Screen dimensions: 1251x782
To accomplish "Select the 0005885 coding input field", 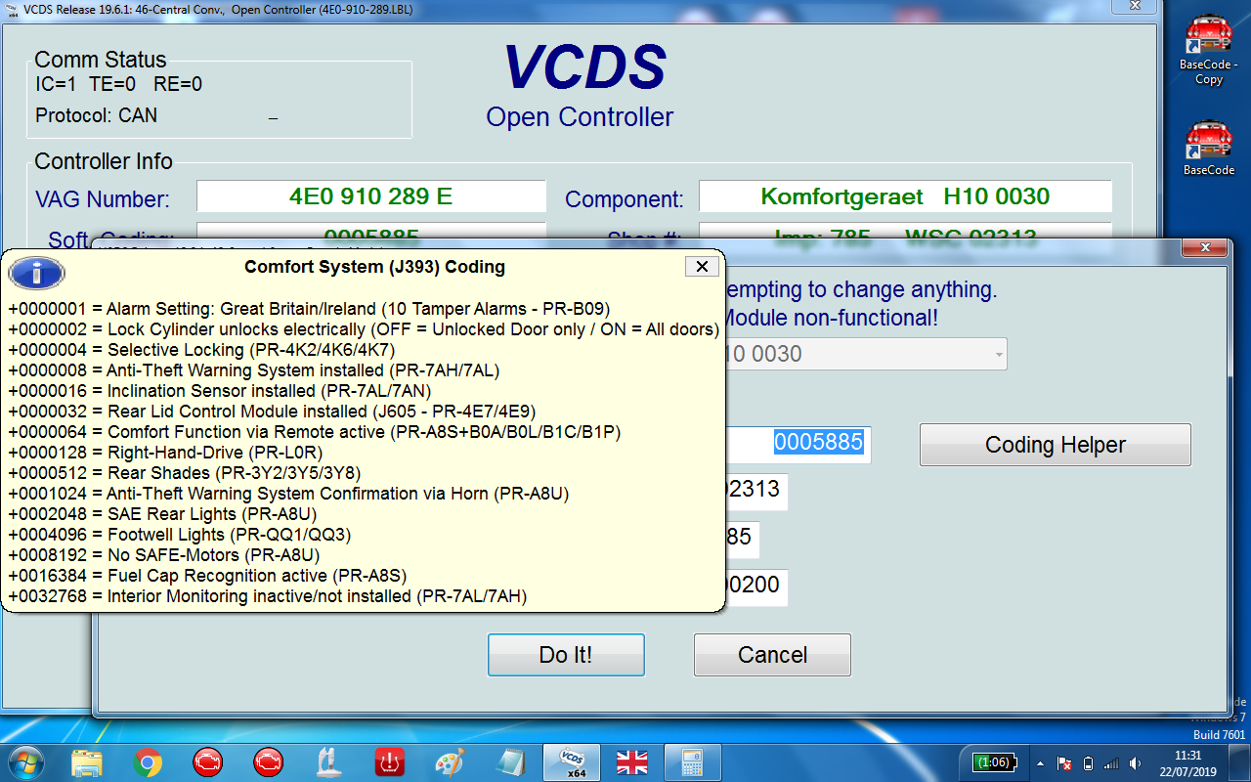I will tap(798, 444).
